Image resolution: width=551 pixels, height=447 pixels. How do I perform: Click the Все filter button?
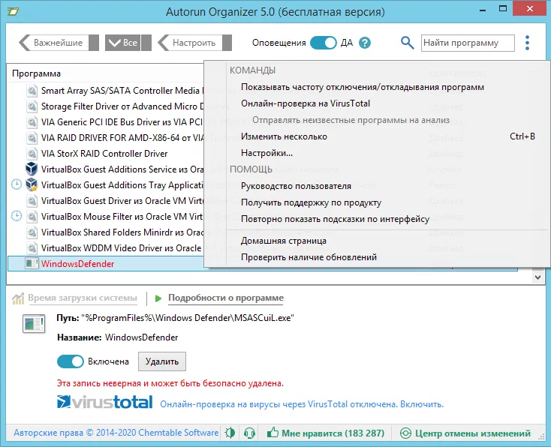tap(128, 43)
